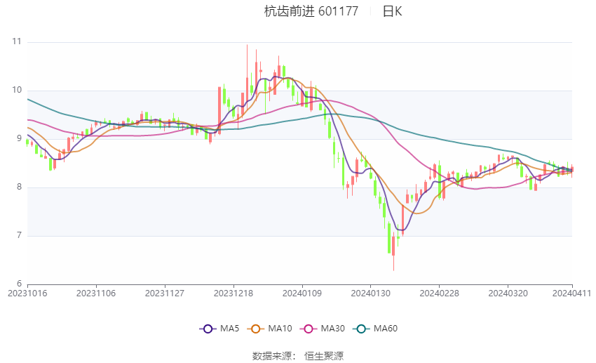
Task: Click the 11 price label on the y-axis
Action: (17, 42)
